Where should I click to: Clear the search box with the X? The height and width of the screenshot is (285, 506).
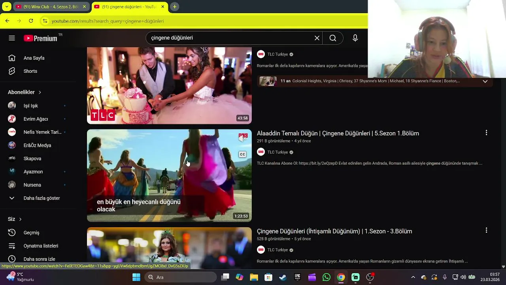[317, 38]
